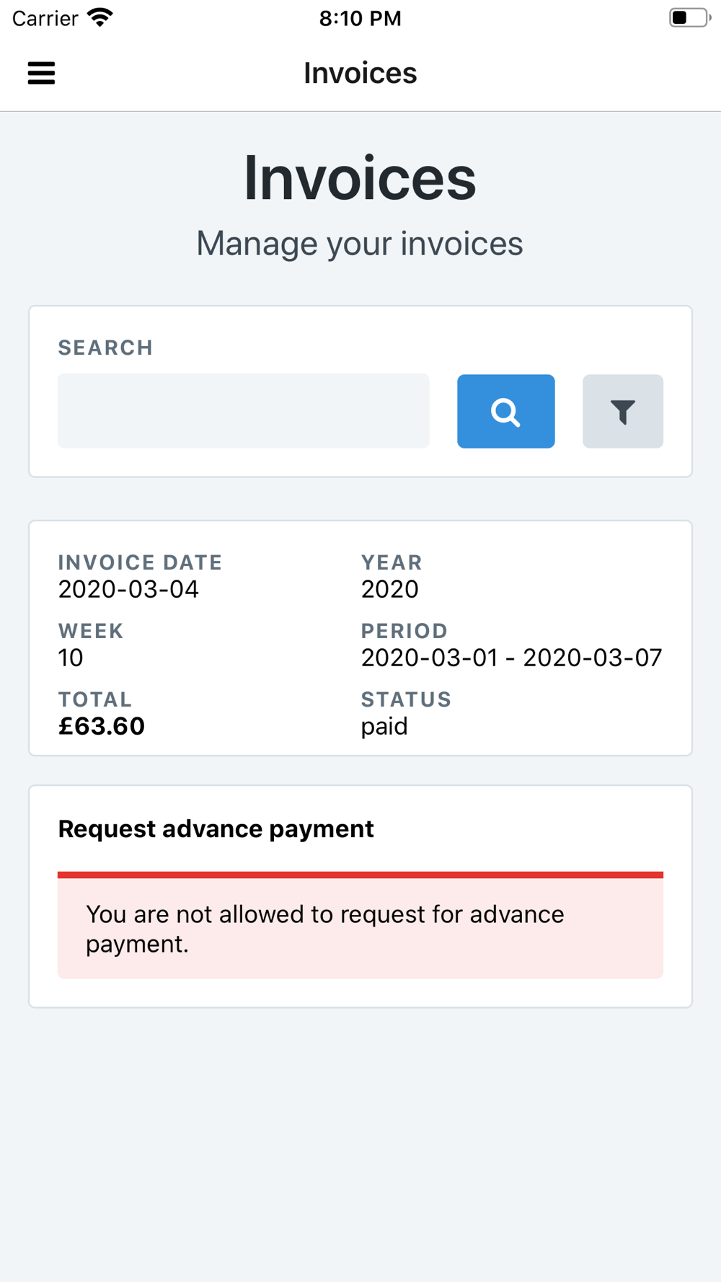Image resolution: width=721 pixels, height=1282 pixels.
Task: Click the invoice year value 2020
Action: pos(389,589)
